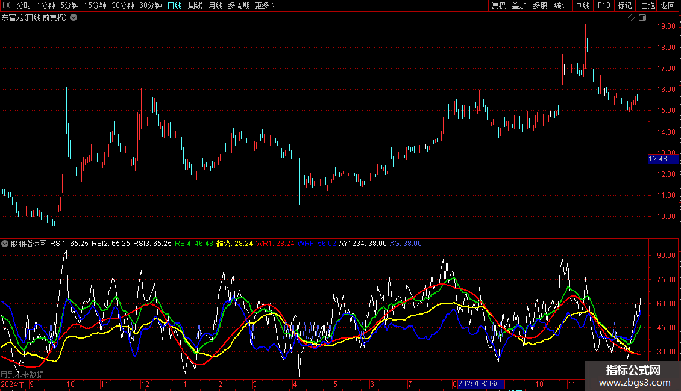Open the F10 company info
This screenshot has height=391, width=681.
tap(604, 5)
